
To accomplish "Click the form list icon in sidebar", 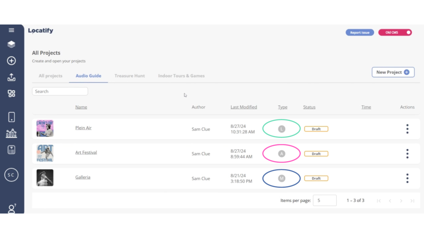I will (x=11, y=150).
